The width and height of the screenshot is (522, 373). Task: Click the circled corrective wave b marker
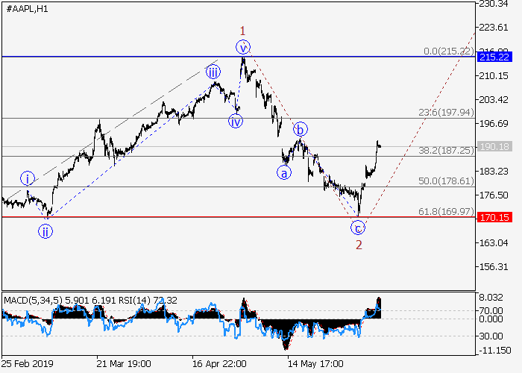pyautogui.click(x=300, y=129)
